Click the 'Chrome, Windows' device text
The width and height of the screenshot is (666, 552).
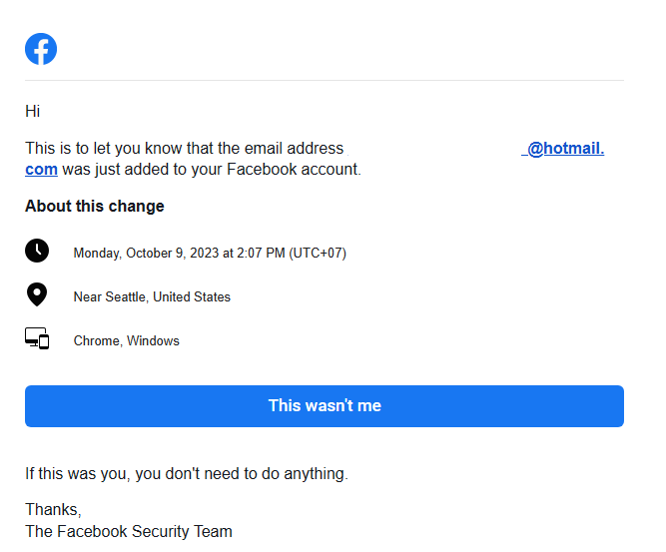[127, 340]
